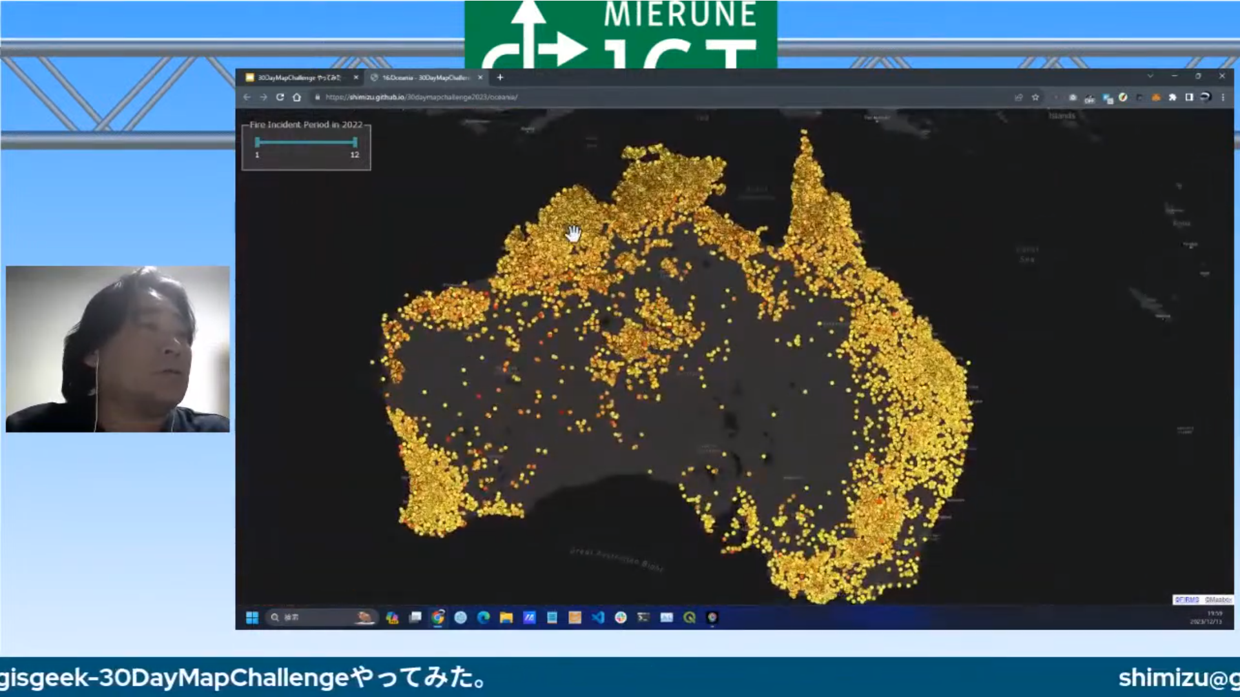Reload the page with the refresh icon

[280, 97]
